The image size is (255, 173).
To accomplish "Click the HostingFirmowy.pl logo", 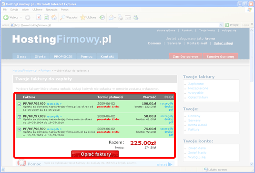I will pyautogui.click(x=61, y=40).
